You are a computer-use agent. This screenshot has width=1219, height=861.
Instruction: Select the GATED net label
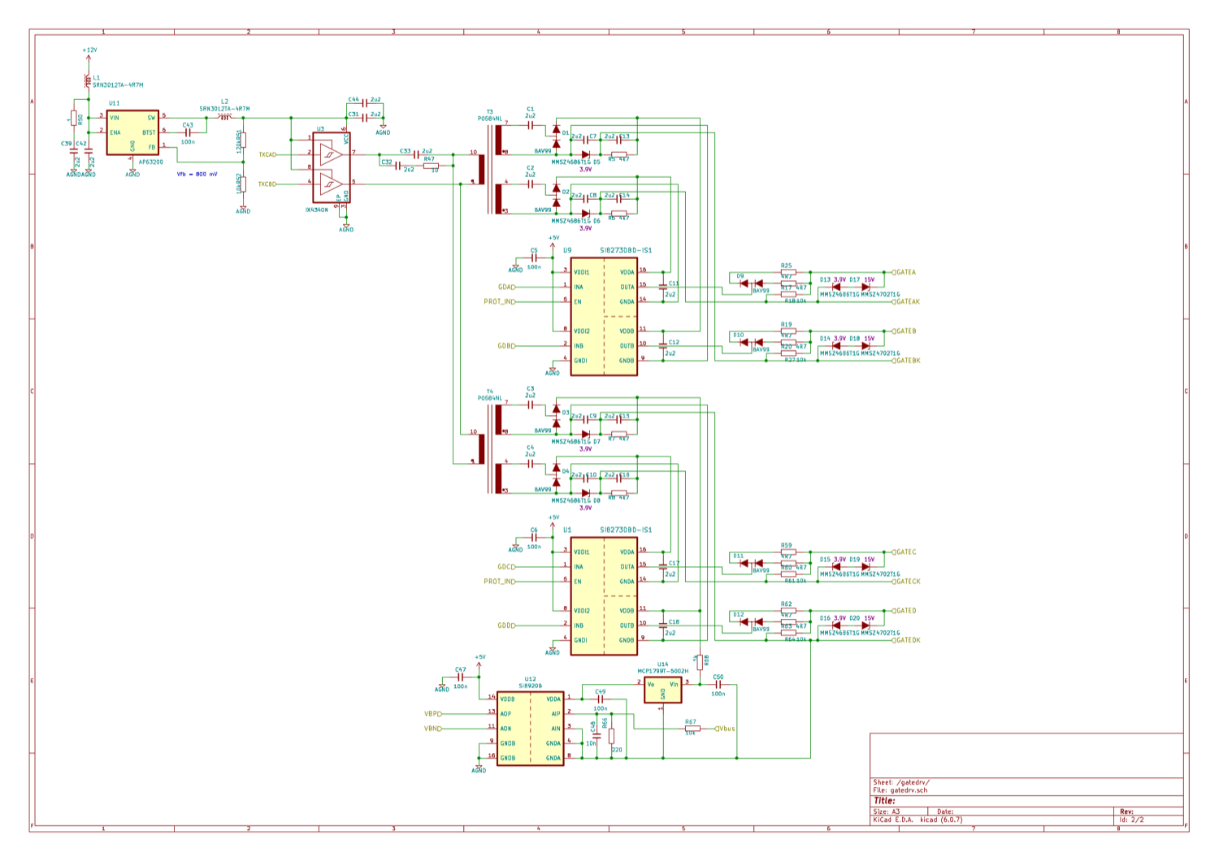click(x=904, y=610)
